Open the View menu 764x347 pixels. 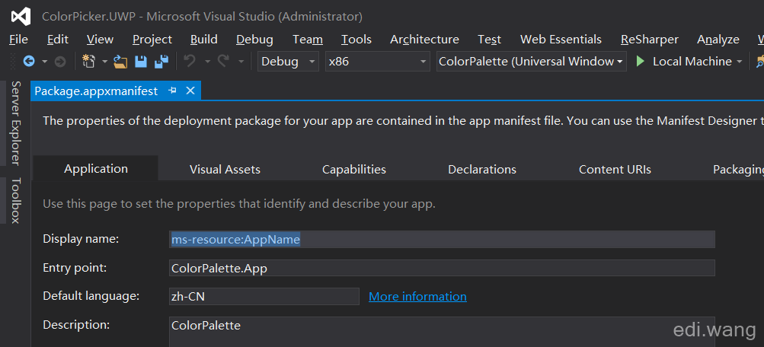100,40
